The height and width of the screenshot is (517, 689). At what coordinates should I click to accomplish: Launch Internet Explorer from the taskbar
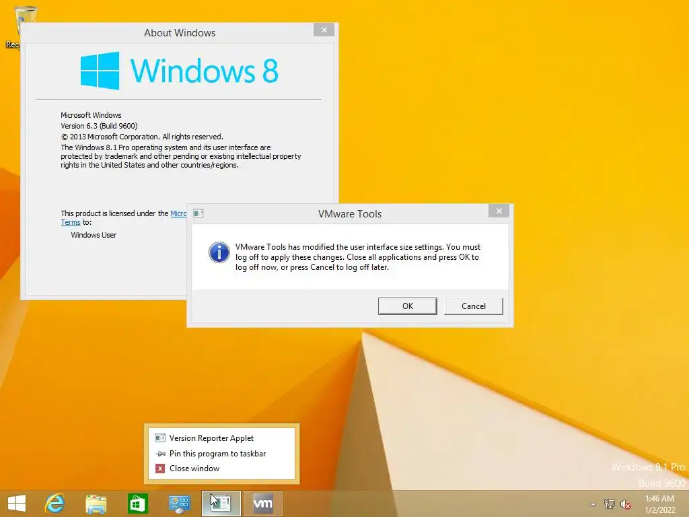point(55,504)
